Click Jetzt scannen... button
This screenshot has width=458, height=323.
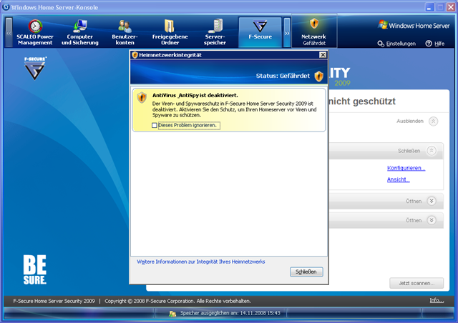click(416, 283)
